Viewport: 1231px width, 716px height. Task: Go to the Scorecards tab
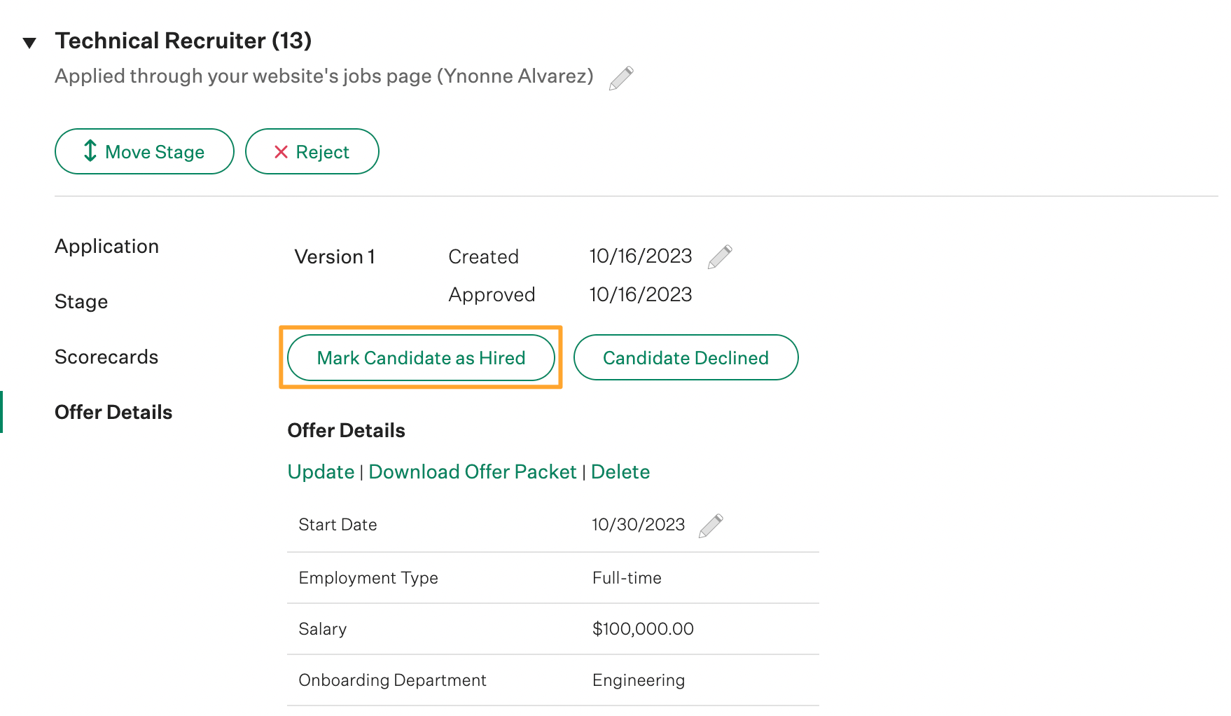point(106,357)
